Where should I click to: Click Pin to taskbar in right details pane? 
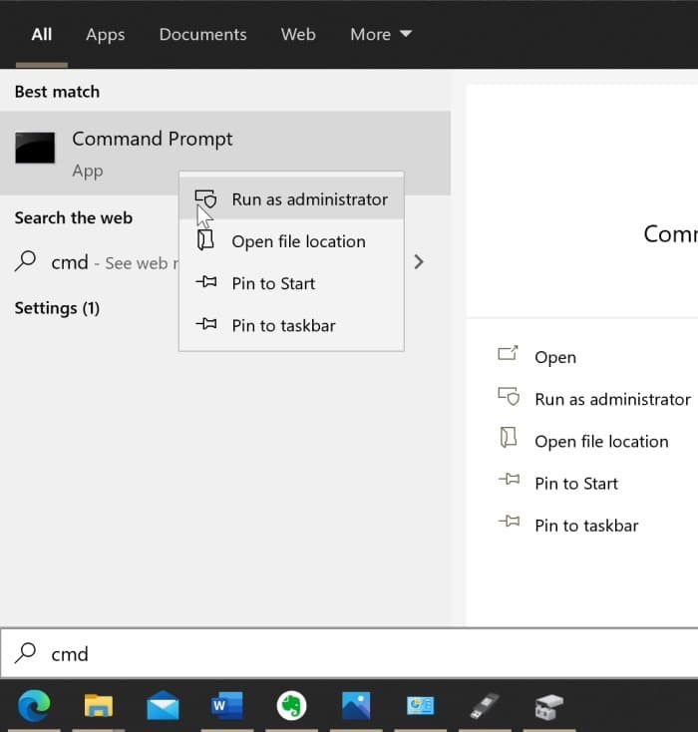pyautogui.click(x=586, y=526)
